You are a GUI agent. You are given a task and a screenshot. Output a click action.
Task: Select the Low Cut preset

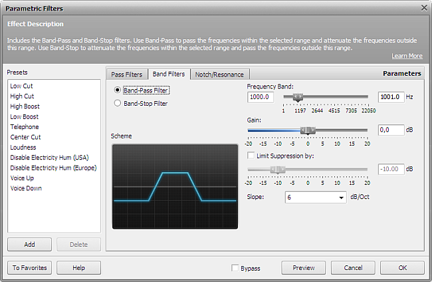point(21,86)
